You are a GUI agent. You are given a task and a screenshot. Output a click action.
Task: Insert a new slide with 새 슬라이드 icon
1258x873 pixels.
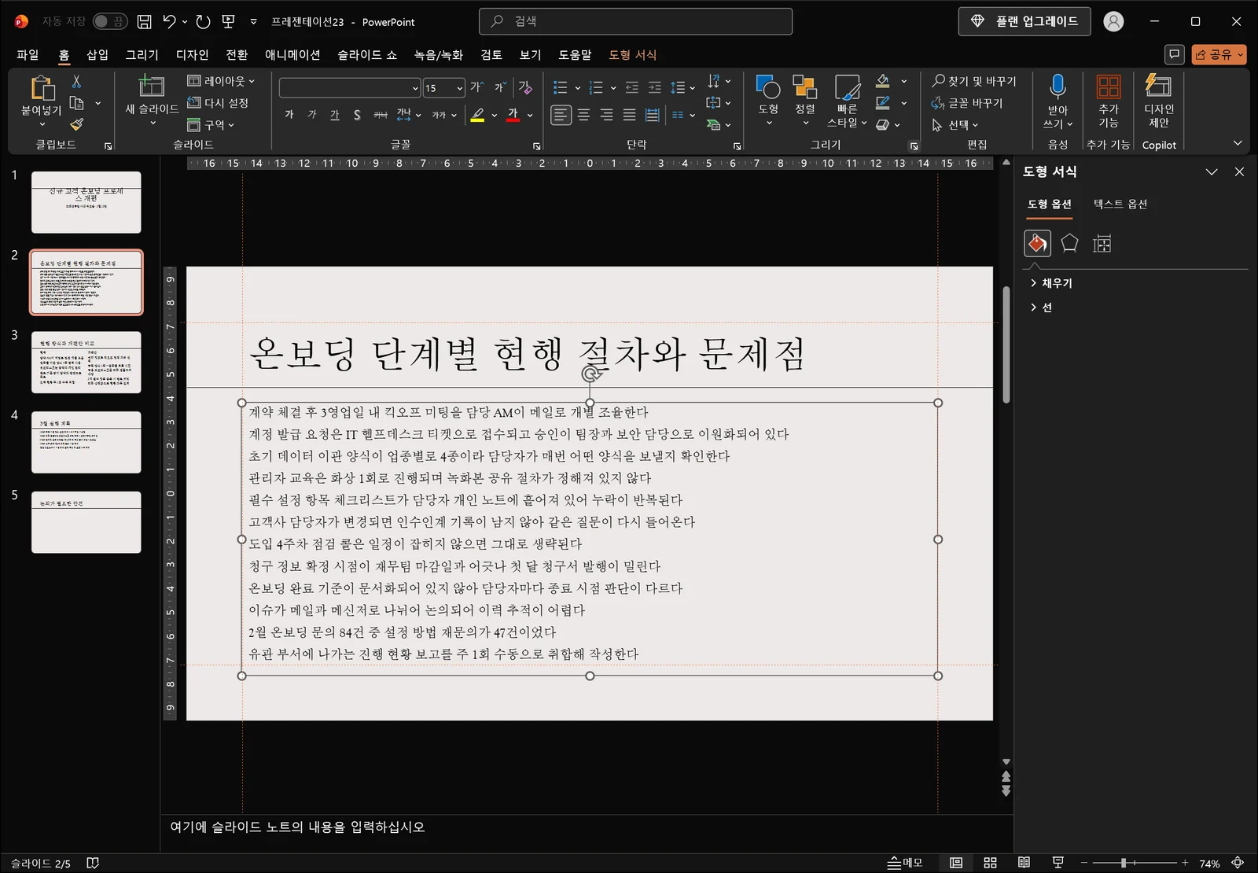151,86
